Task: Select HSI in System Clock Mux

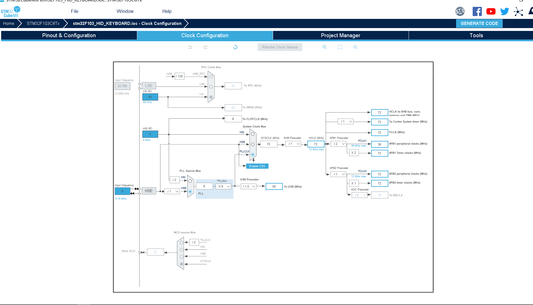Action: tap(253, 134)
